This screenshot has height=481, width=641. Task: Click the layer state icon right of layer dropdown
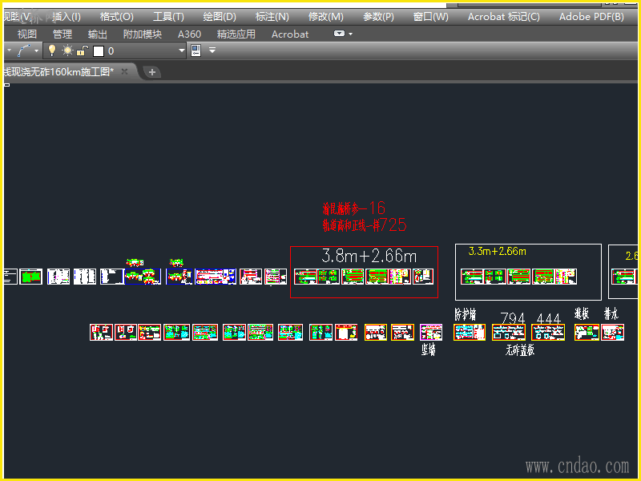coord(196,51)
